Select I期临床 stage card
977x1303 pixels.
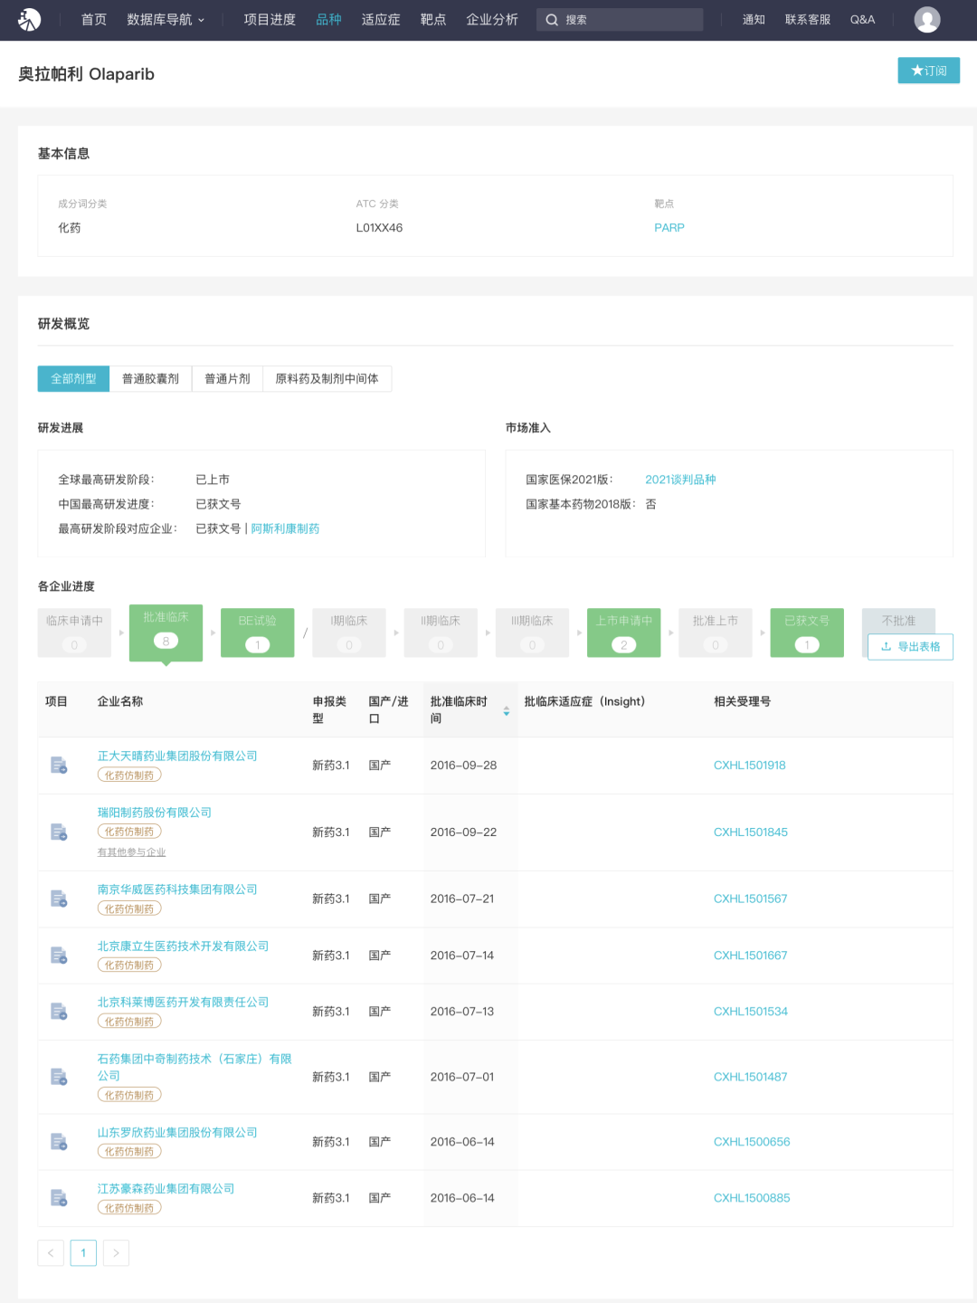coord(349,632)
